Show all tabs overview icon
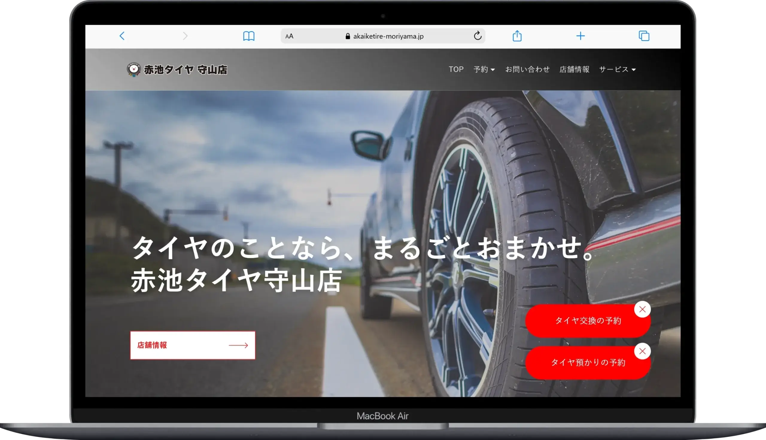Viewport: 766px width, 440px height. click(x=644, y=36)
